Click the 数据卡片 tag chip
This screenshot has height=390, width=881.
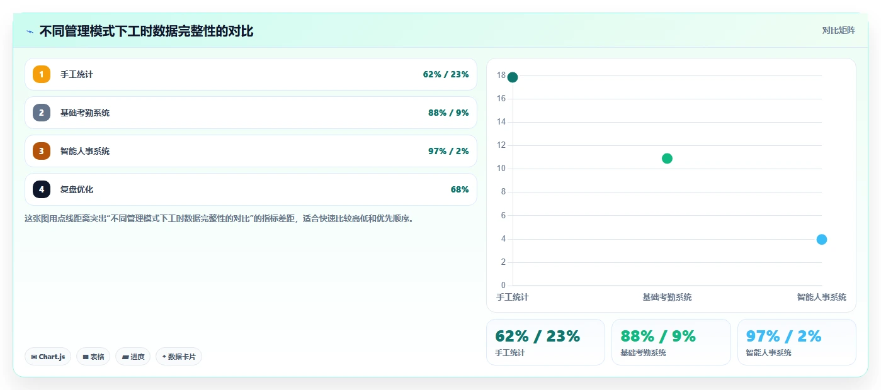(x=179, y=357)
